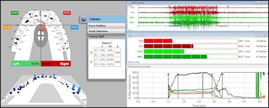This screenshot has width=269, height=108.
Task: Click marker D in the EMG Sweep
Action: [x=228, y=6]
